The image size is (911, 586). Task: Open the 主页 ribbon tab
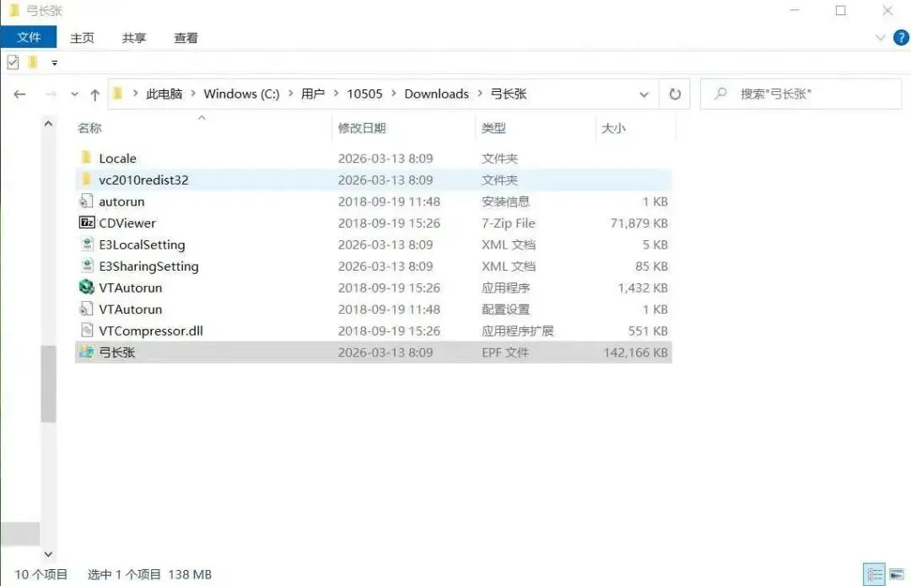click(82, 38)
